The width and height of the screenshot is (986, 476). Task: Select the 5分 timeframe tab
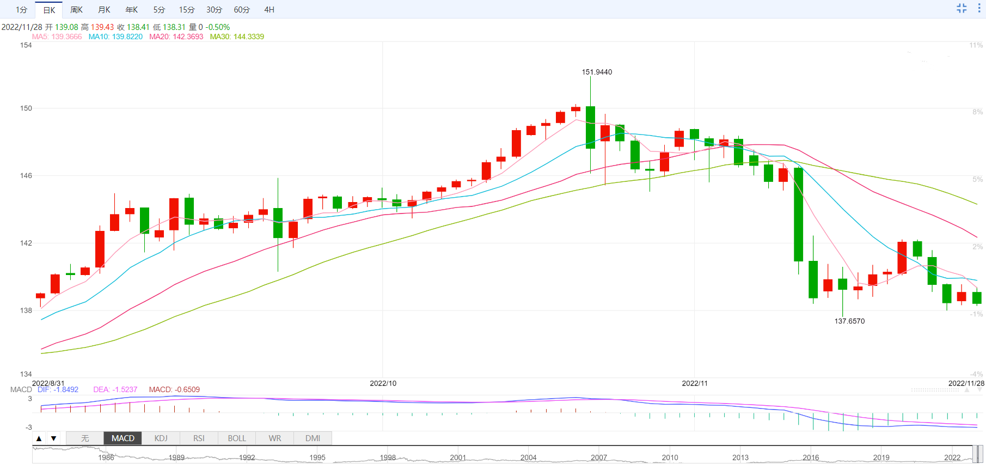coord(159,10)
